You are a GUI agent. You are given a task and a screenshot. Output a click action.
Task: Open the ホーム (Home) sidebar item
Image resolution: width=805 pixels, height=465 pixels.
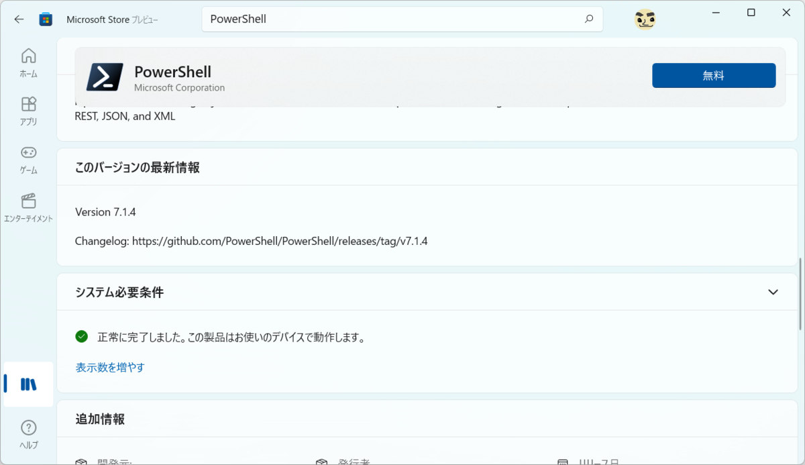coord(28,63)
